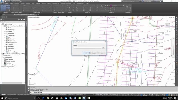Toggle the Name checkbox in the dialog

click(x=73, y=46)
